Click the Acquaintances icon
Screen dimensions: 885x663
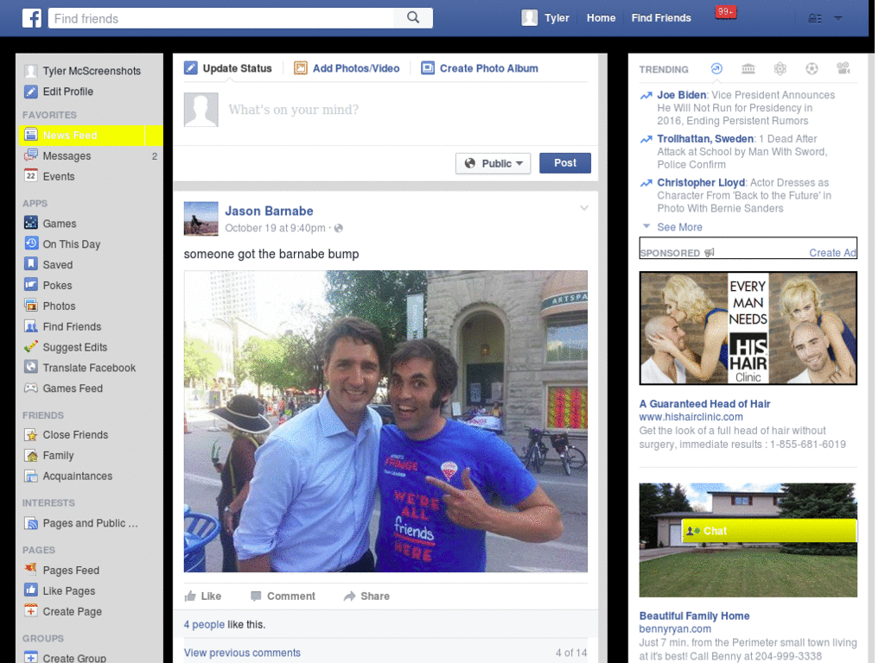pos(31,476)
